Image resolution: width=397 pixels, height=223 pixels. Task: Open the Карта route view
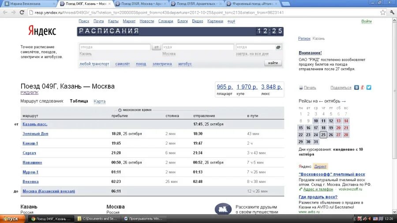tap(100, 101)
